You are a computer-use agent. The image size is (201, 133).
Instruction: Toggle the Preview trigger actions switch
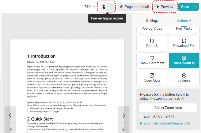[107, 7]
